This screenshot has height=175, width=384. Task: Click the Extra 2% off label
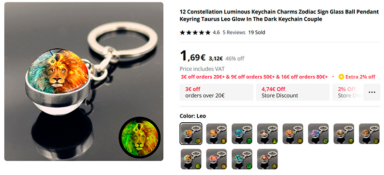360,77
